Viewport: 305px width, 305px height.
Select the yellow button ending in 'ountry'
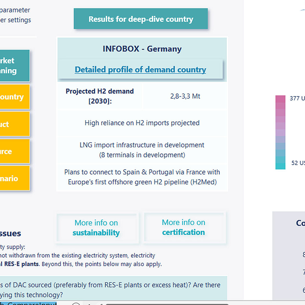pyautogui.click(x=15, y=97)
